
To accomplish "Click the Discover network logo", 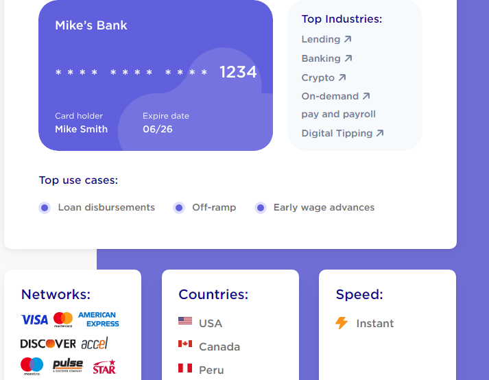I will [48, 343].
